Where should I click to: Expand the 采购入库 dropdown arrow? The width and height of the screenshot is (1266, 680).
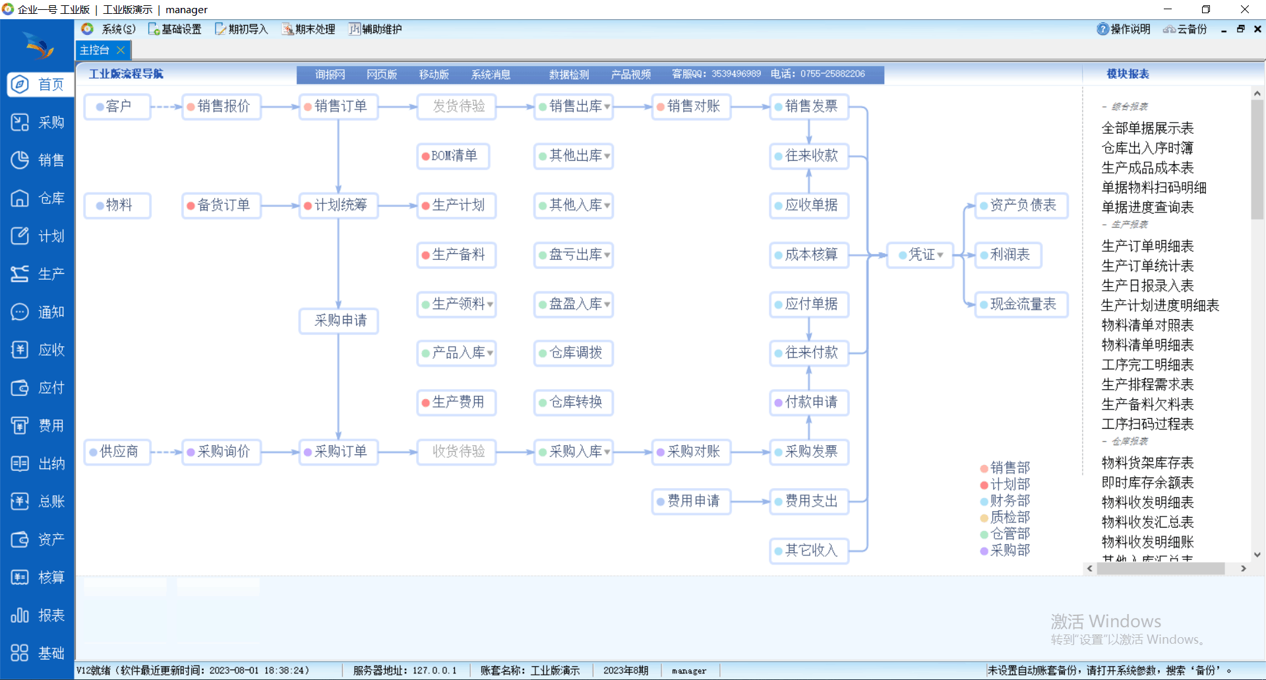pyautogui.click(x=607, y=452)
